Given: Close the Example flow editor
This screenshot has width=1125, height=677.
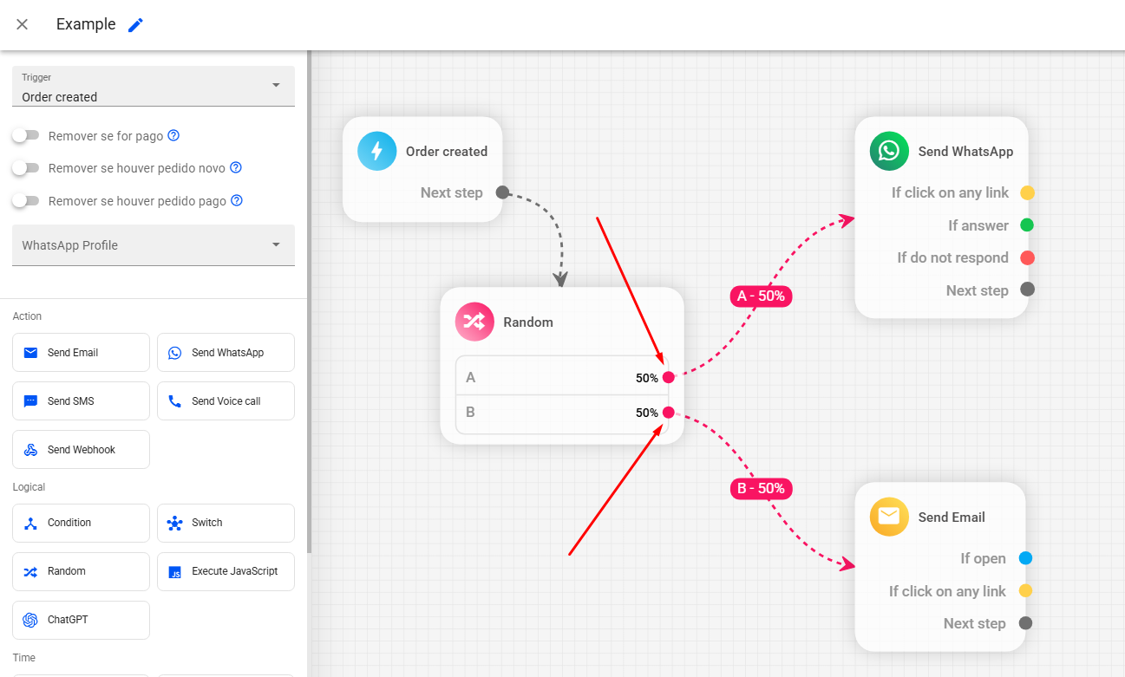Looking at the screenshot, I should pyautogui.click(x=23, y=24).
